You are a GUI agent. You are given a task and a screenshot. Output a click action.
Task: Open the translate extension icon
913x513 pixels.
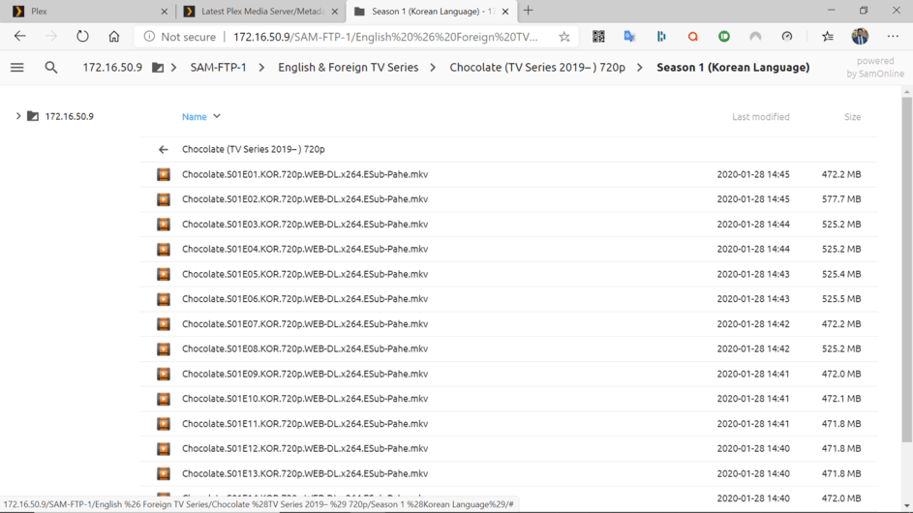(x=629, y=36)
